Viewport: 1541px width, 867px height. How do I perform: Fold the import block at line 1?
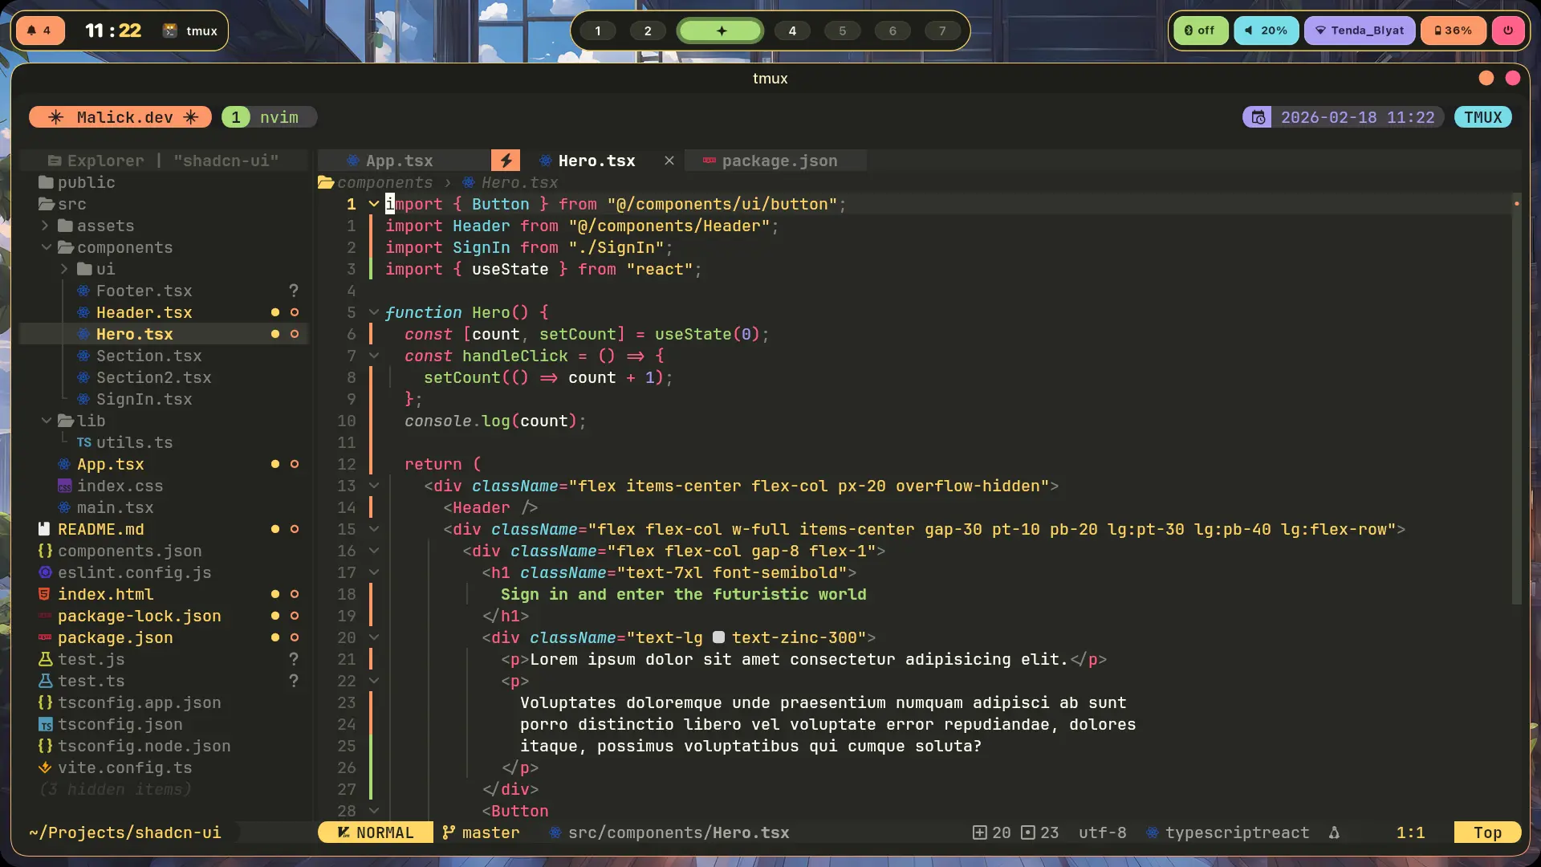pos(373,204)
